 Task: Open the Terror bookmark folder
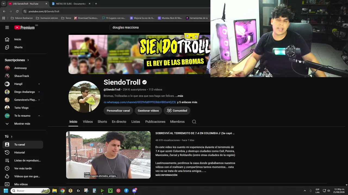pos(66,18)
